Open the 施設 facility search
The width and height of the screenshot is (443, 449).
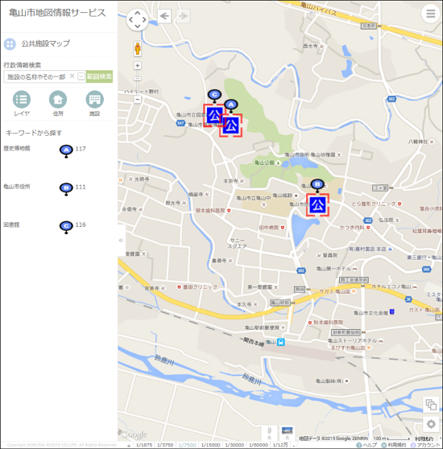tap(94, 103)
